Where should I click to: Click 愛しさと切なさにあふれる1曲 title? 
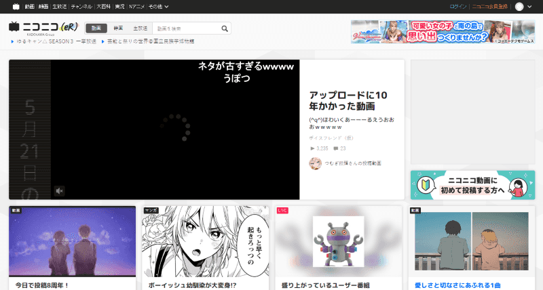point(457,285)
